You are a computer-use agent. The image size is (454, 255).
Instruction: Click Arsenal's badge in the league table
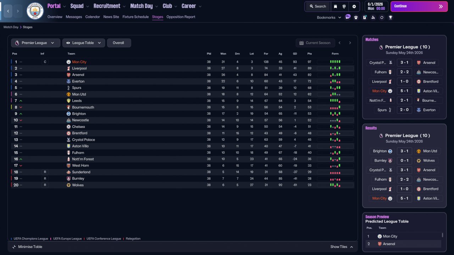click(x=69, y=75)
